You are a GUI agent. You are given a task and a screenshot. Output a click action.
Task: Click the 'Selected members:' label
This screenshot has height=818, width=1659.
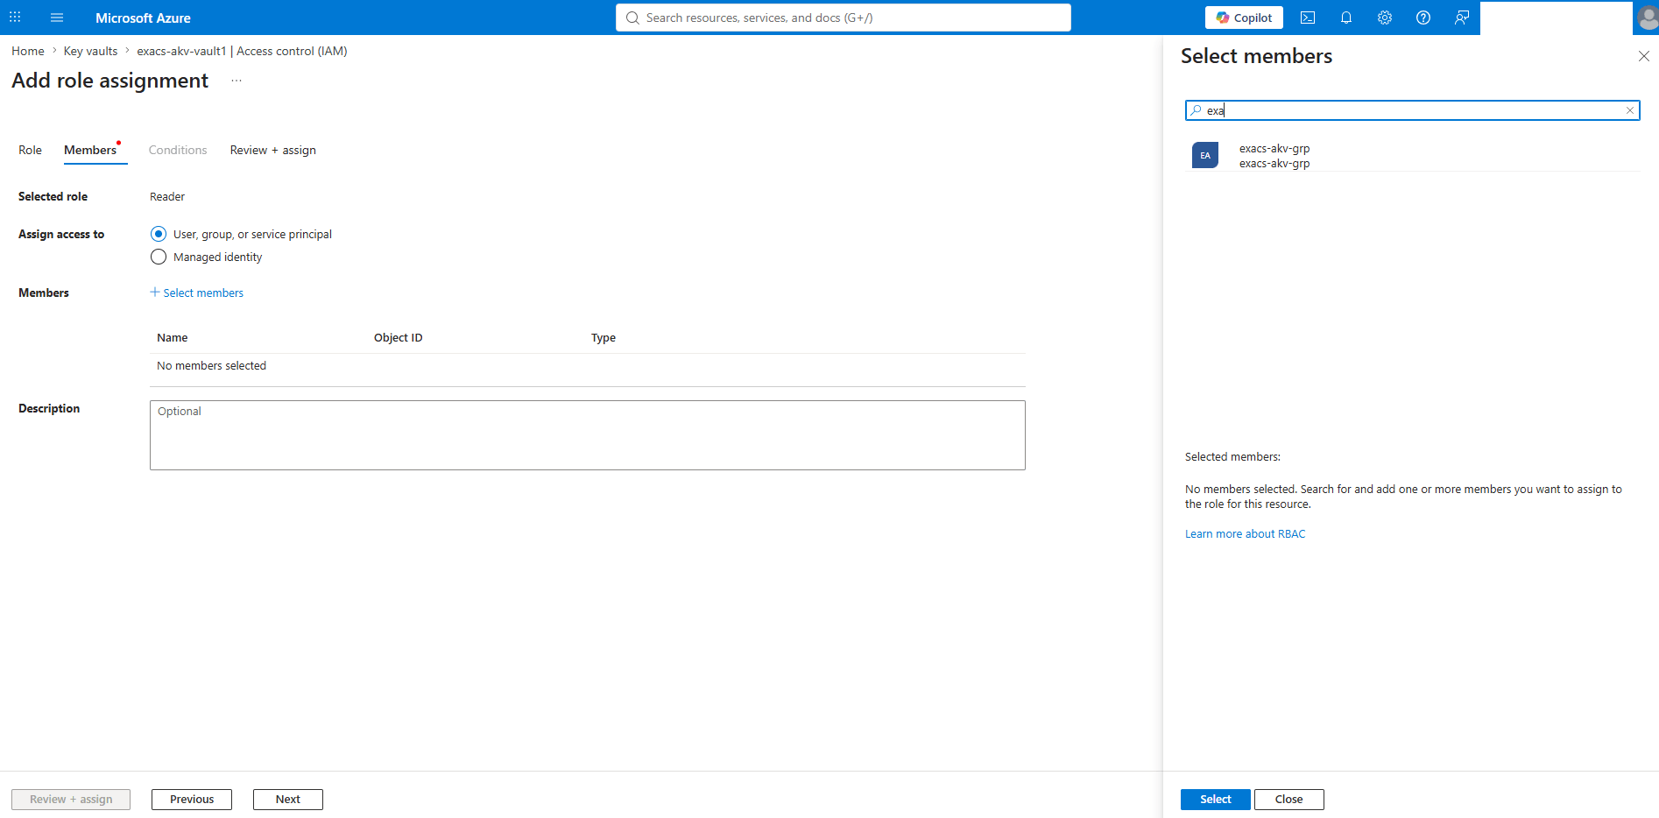pos(1232,457)
